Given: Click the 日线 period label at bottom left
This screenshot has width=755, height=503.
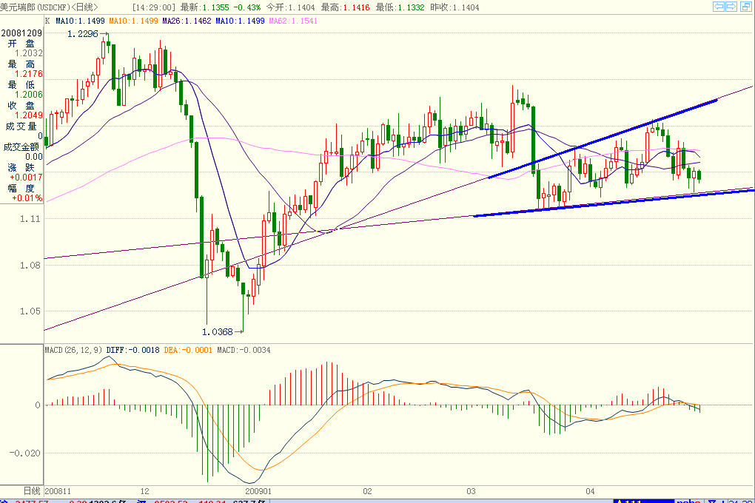Looking at the screenshot, I should (x=32, y=491).
